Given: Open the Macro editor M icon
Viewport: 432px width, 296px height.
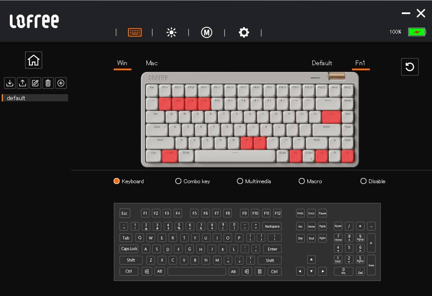Looking at the screenshot, I should tap(206, 32).
